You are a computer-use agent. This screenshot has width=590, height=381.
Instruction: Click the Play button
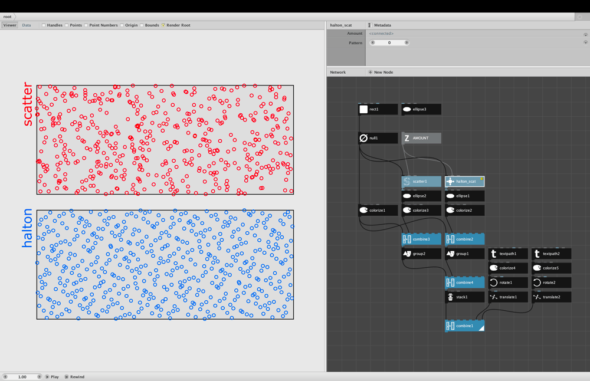coord(53,376)
